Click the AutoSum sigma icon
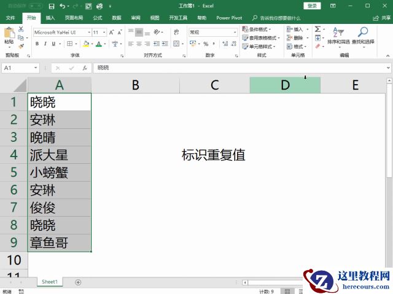This screenshot has height=294, width=393. point(317,29)
